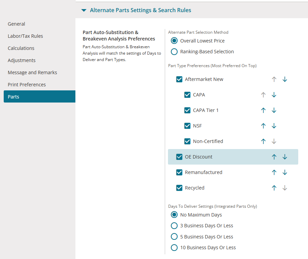Screen dimensions: 308x259
Task: Open Print Preferences in sidebar
Action: 27,85
